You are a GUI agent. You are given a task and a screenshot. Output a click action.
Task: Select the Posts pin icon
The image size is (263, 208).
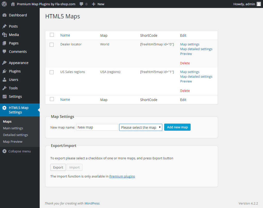click(x=5, y=26)
